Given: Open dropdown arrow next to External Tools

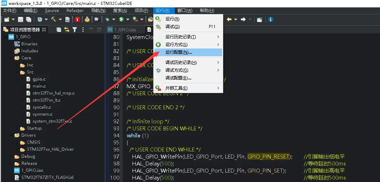Looking at the screenshot, I should pyautogui.click(x=142, y=20).
